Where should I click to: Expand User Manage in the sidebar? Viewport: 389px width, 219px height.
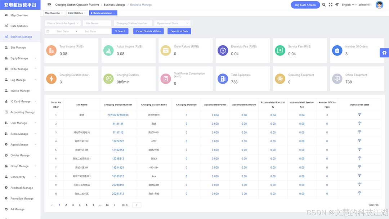(x=20, y=123)
